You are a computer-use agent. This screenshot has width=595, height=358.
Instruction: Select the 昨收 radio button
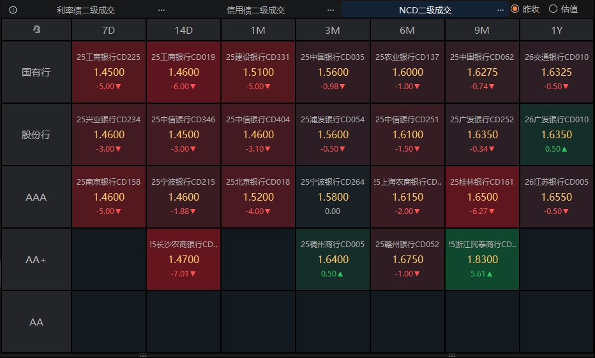click(x=515, y=9)
